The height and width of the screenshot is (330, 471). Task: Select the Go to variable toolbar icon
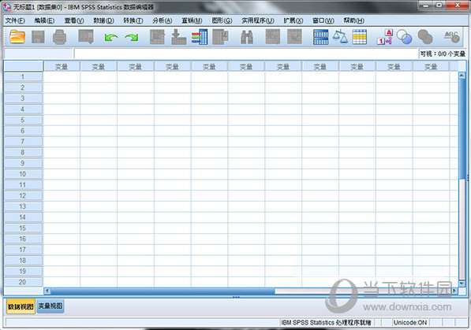click(179, 37)
